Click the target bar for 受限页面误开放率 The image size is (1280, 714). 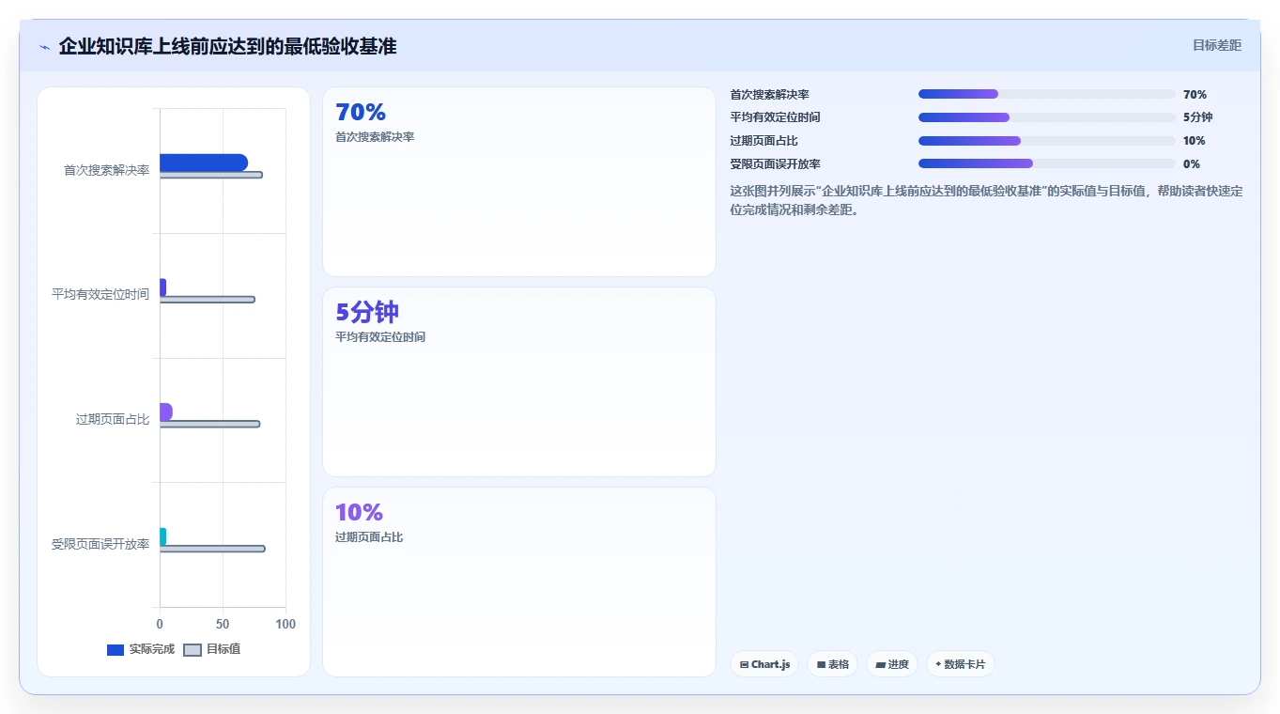point(213,549)
